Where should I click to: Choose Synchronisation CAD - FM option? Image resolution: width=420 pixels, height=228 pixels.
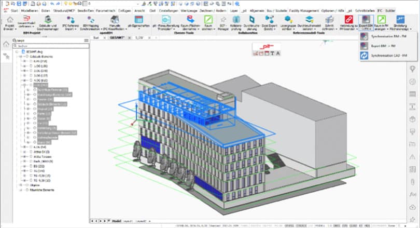(389, 55)
